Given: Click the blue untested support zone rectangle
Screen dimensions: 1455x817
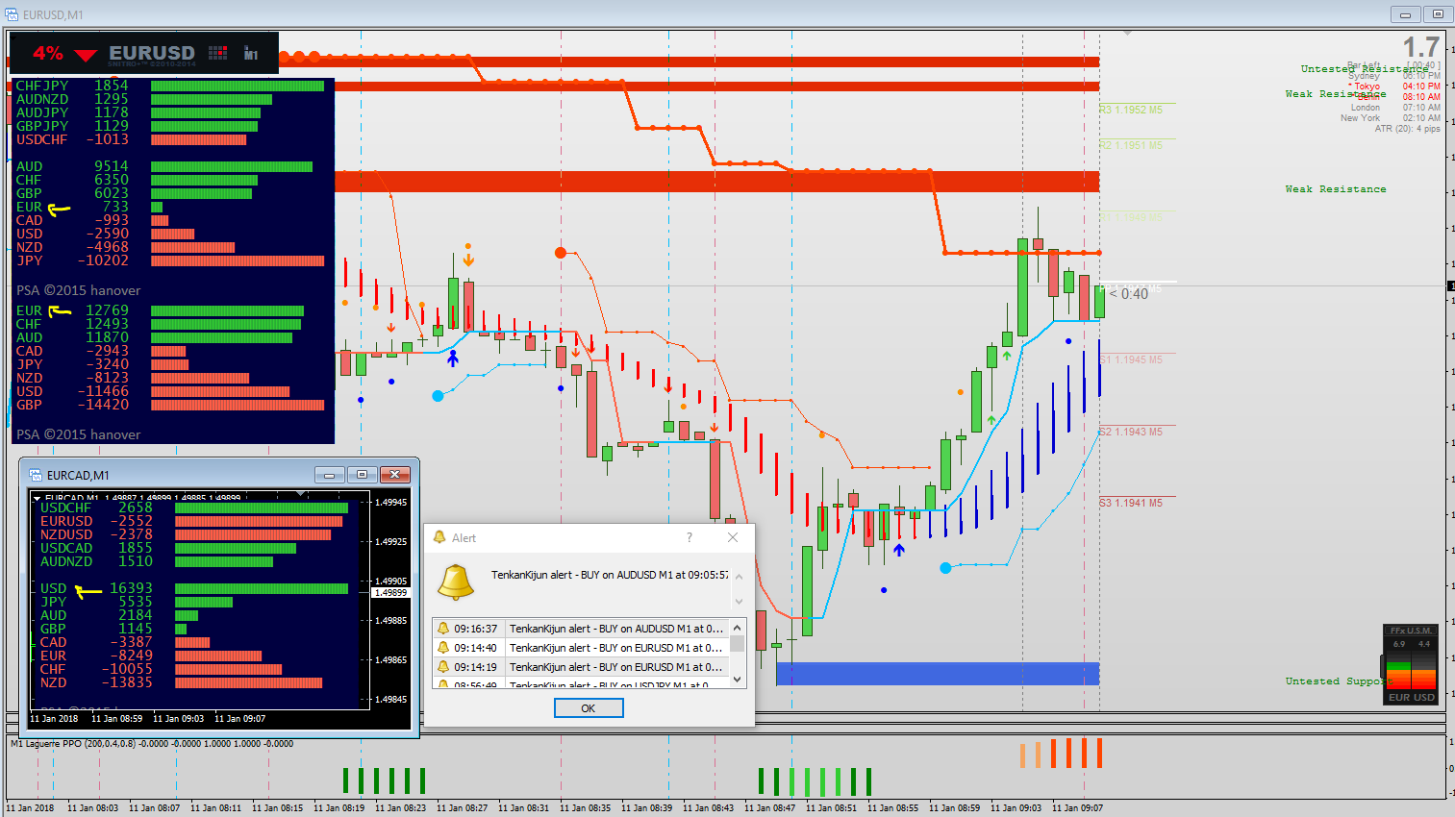Looking at the screenshot, I should (x=938, y=673).
